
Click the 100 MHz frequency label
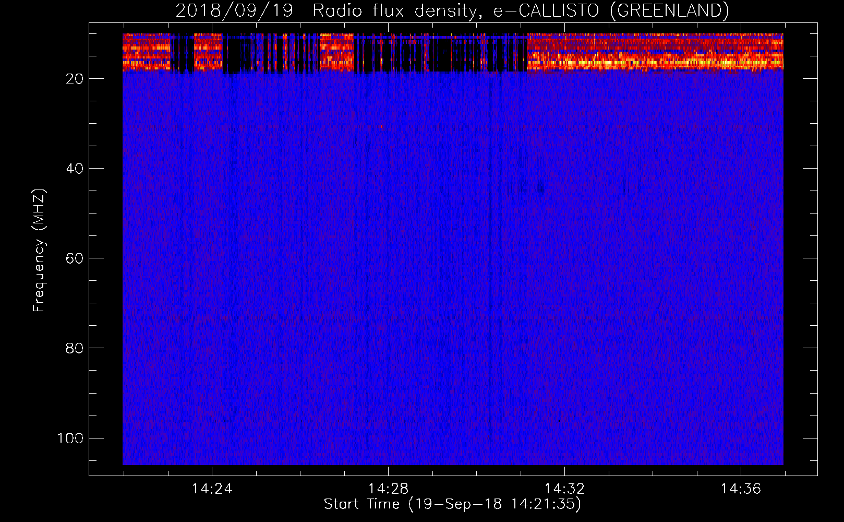pyautogui.click(x=70, y=438)
